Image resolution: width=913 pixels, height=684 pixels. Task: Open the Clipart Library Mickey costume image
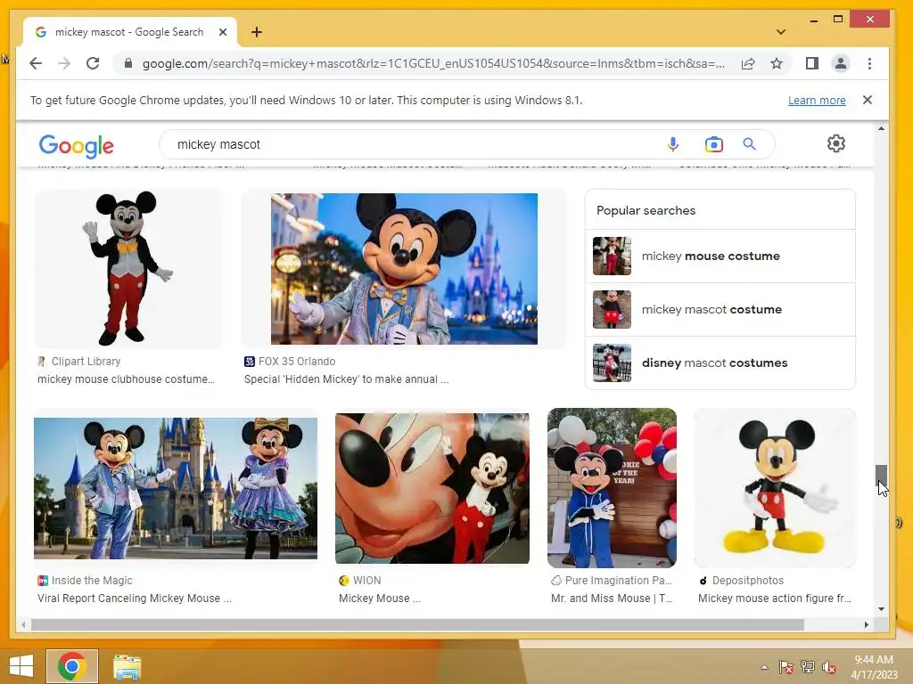pyautogui.click(x=128, y=269)
